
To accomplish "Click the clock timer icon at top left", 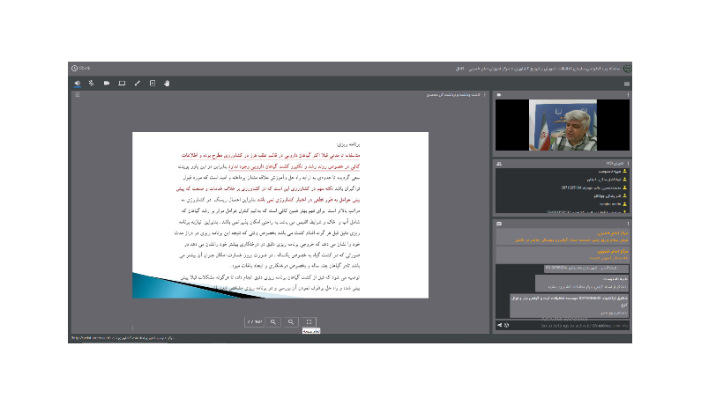I will [74, 69].
